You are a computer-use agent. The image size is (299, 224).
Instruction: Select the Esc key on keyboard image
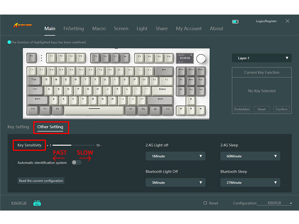pyautogui.click(x=32, y=58)
